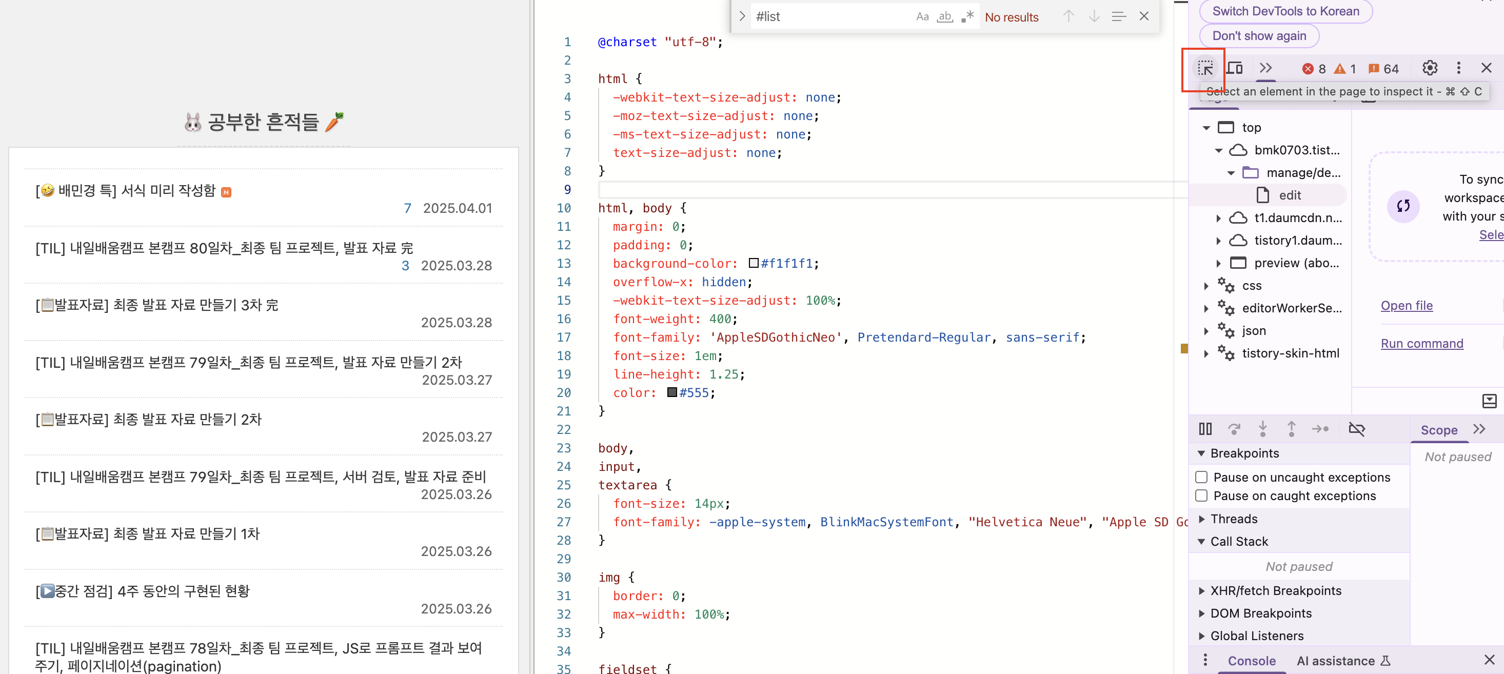Click the #list search input field
This screenshot has height=674, width=1504.
click(832, 16)
